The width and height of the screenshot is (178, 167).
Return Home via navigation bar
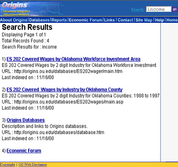pyautogui.click(x=172, y=20)
